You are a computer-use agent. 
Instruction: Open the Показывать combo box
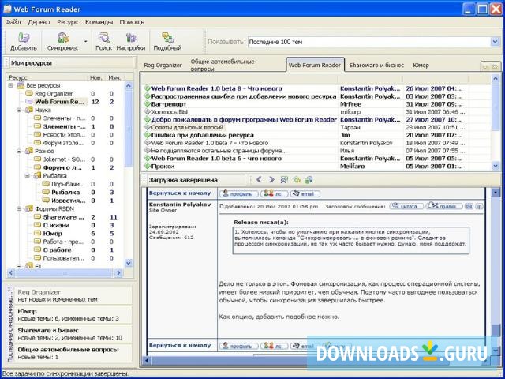point(373,42)
